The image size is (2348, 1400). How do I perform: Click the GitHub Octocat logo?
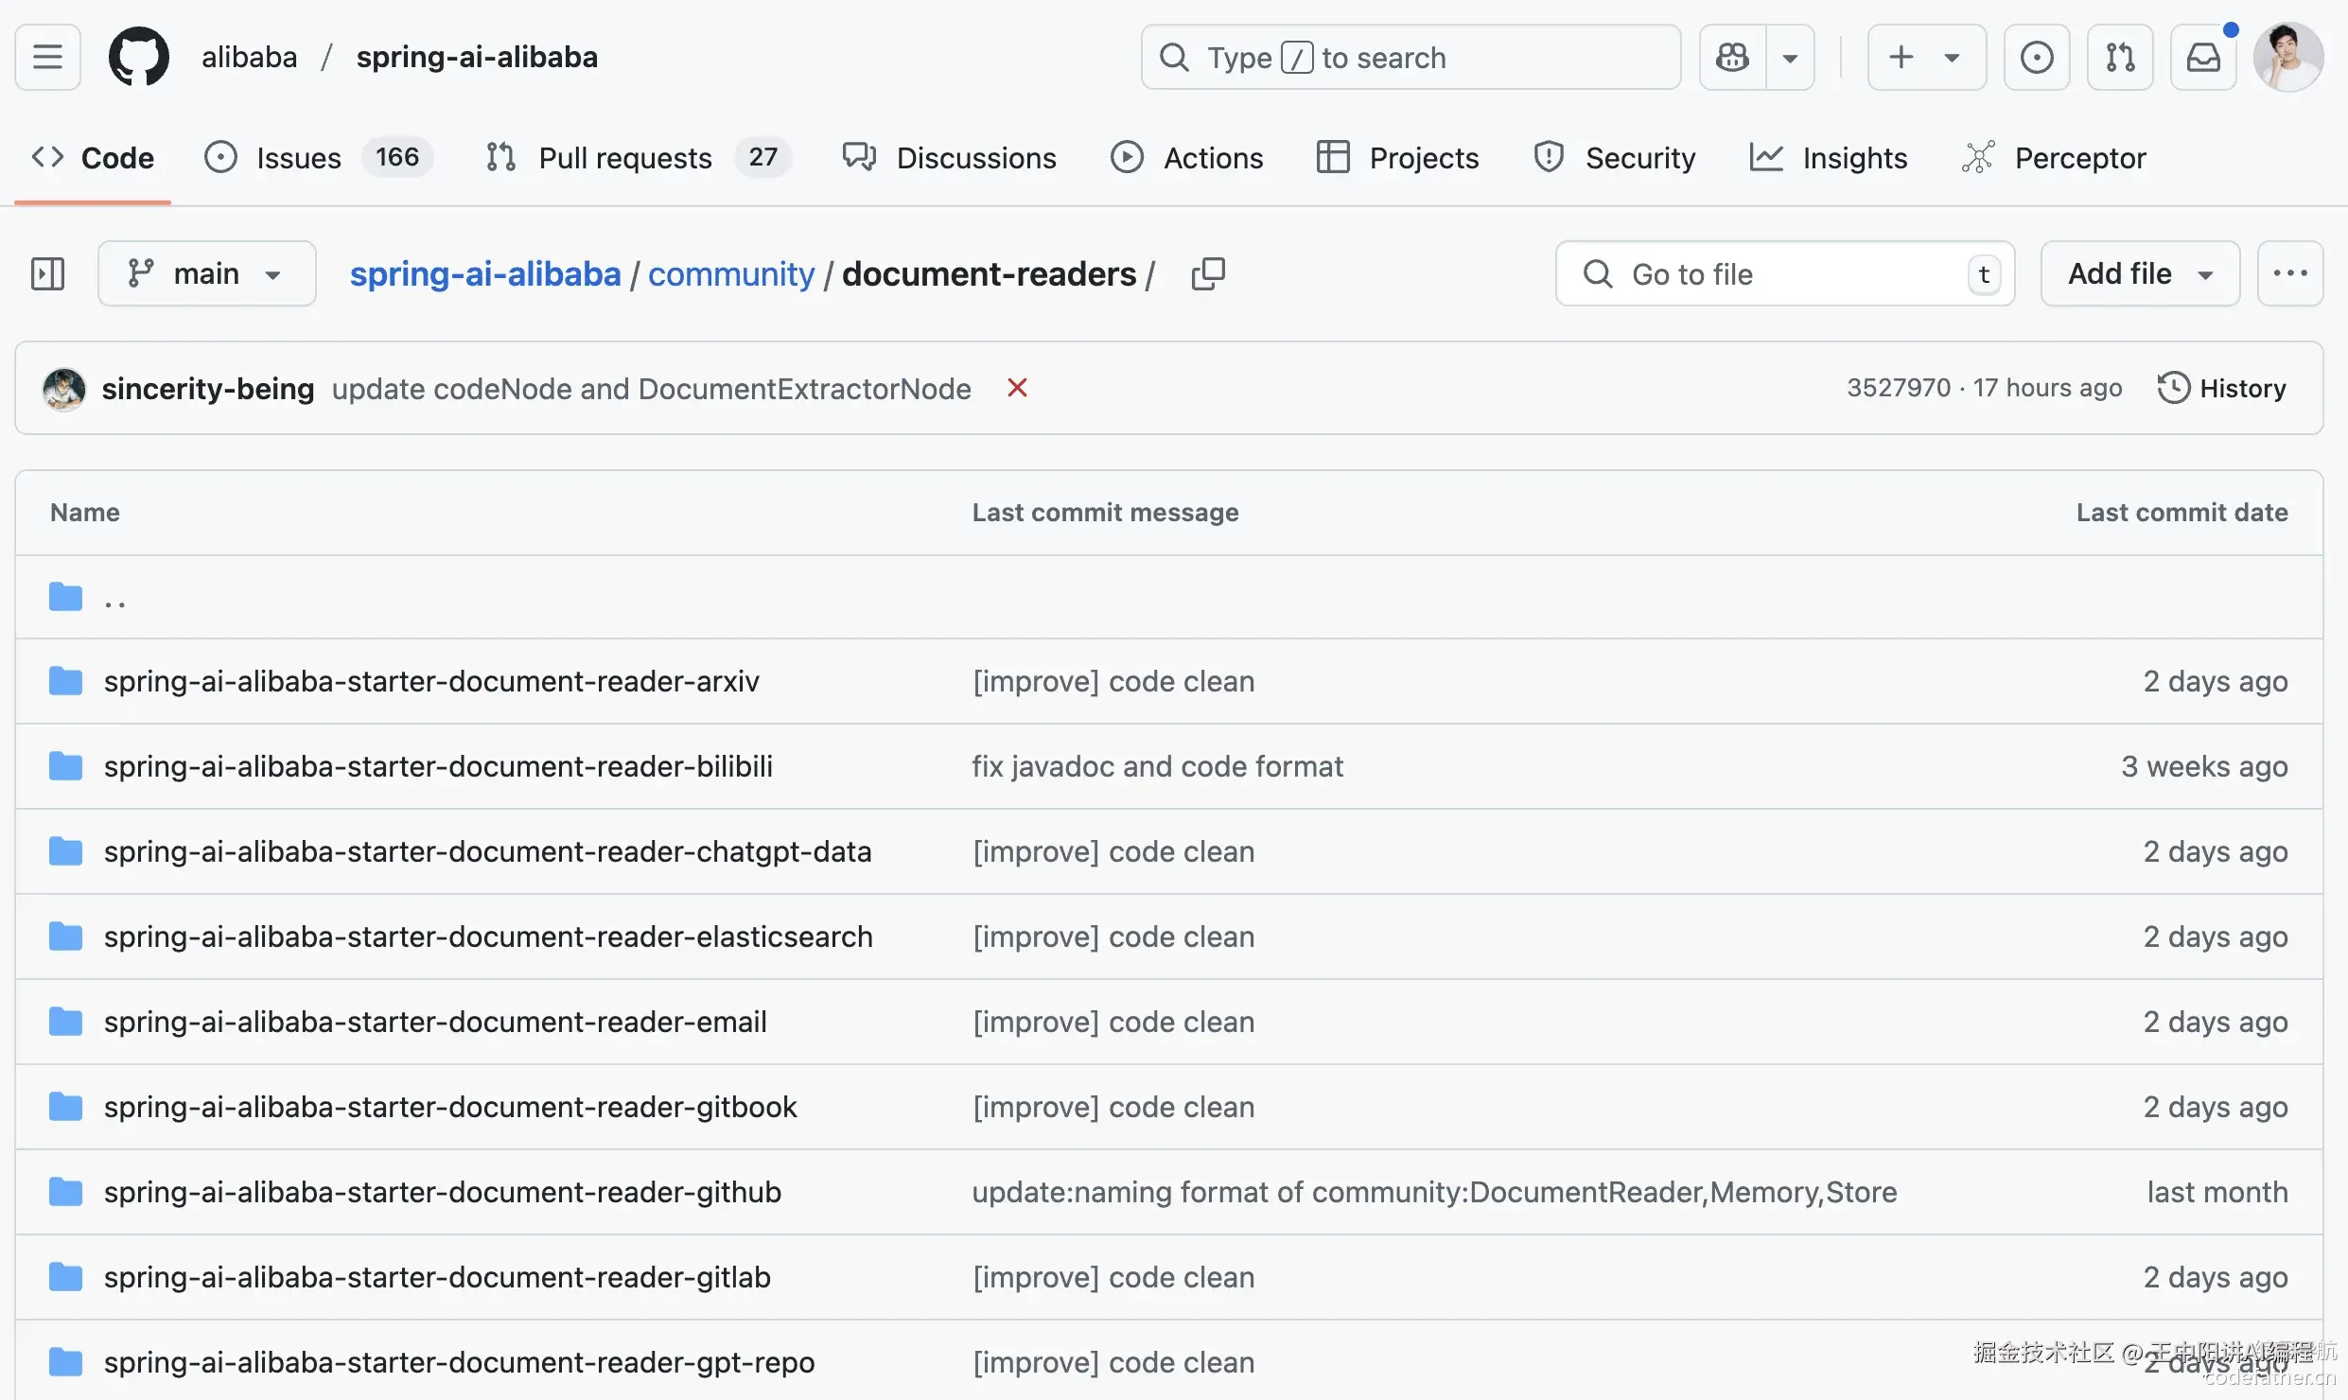[x=139, y=57]
